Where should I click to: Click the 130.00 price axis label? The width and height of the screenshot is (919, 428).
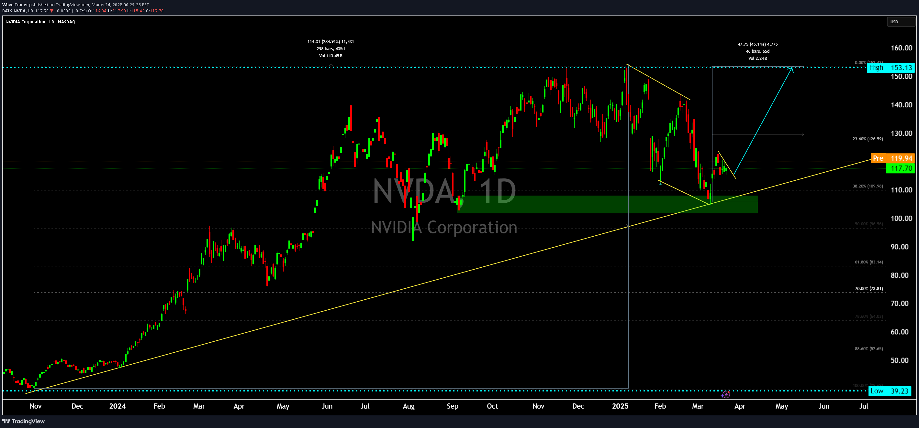coord(901,133)
